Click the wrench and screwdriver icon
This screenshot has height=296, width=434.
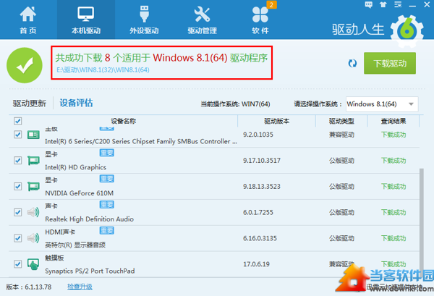[x=202, y=14]
